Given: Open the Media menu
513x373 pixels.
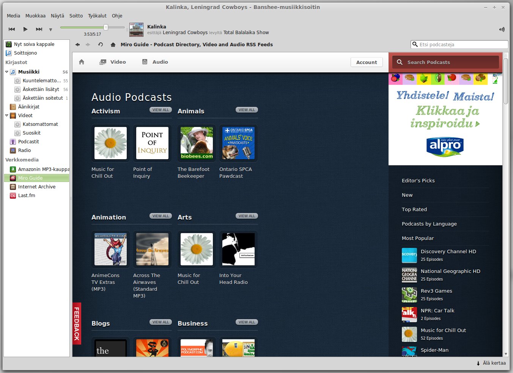Looking at the screenshot, I should [13, 16].
